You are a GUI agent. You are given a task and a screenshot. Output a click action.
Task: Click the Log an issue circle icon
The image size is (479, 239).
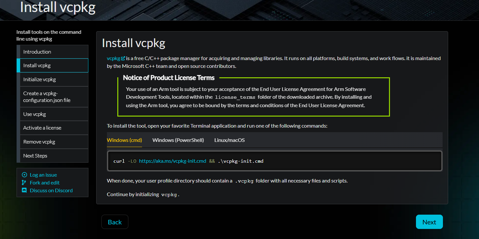coord(24,175)
